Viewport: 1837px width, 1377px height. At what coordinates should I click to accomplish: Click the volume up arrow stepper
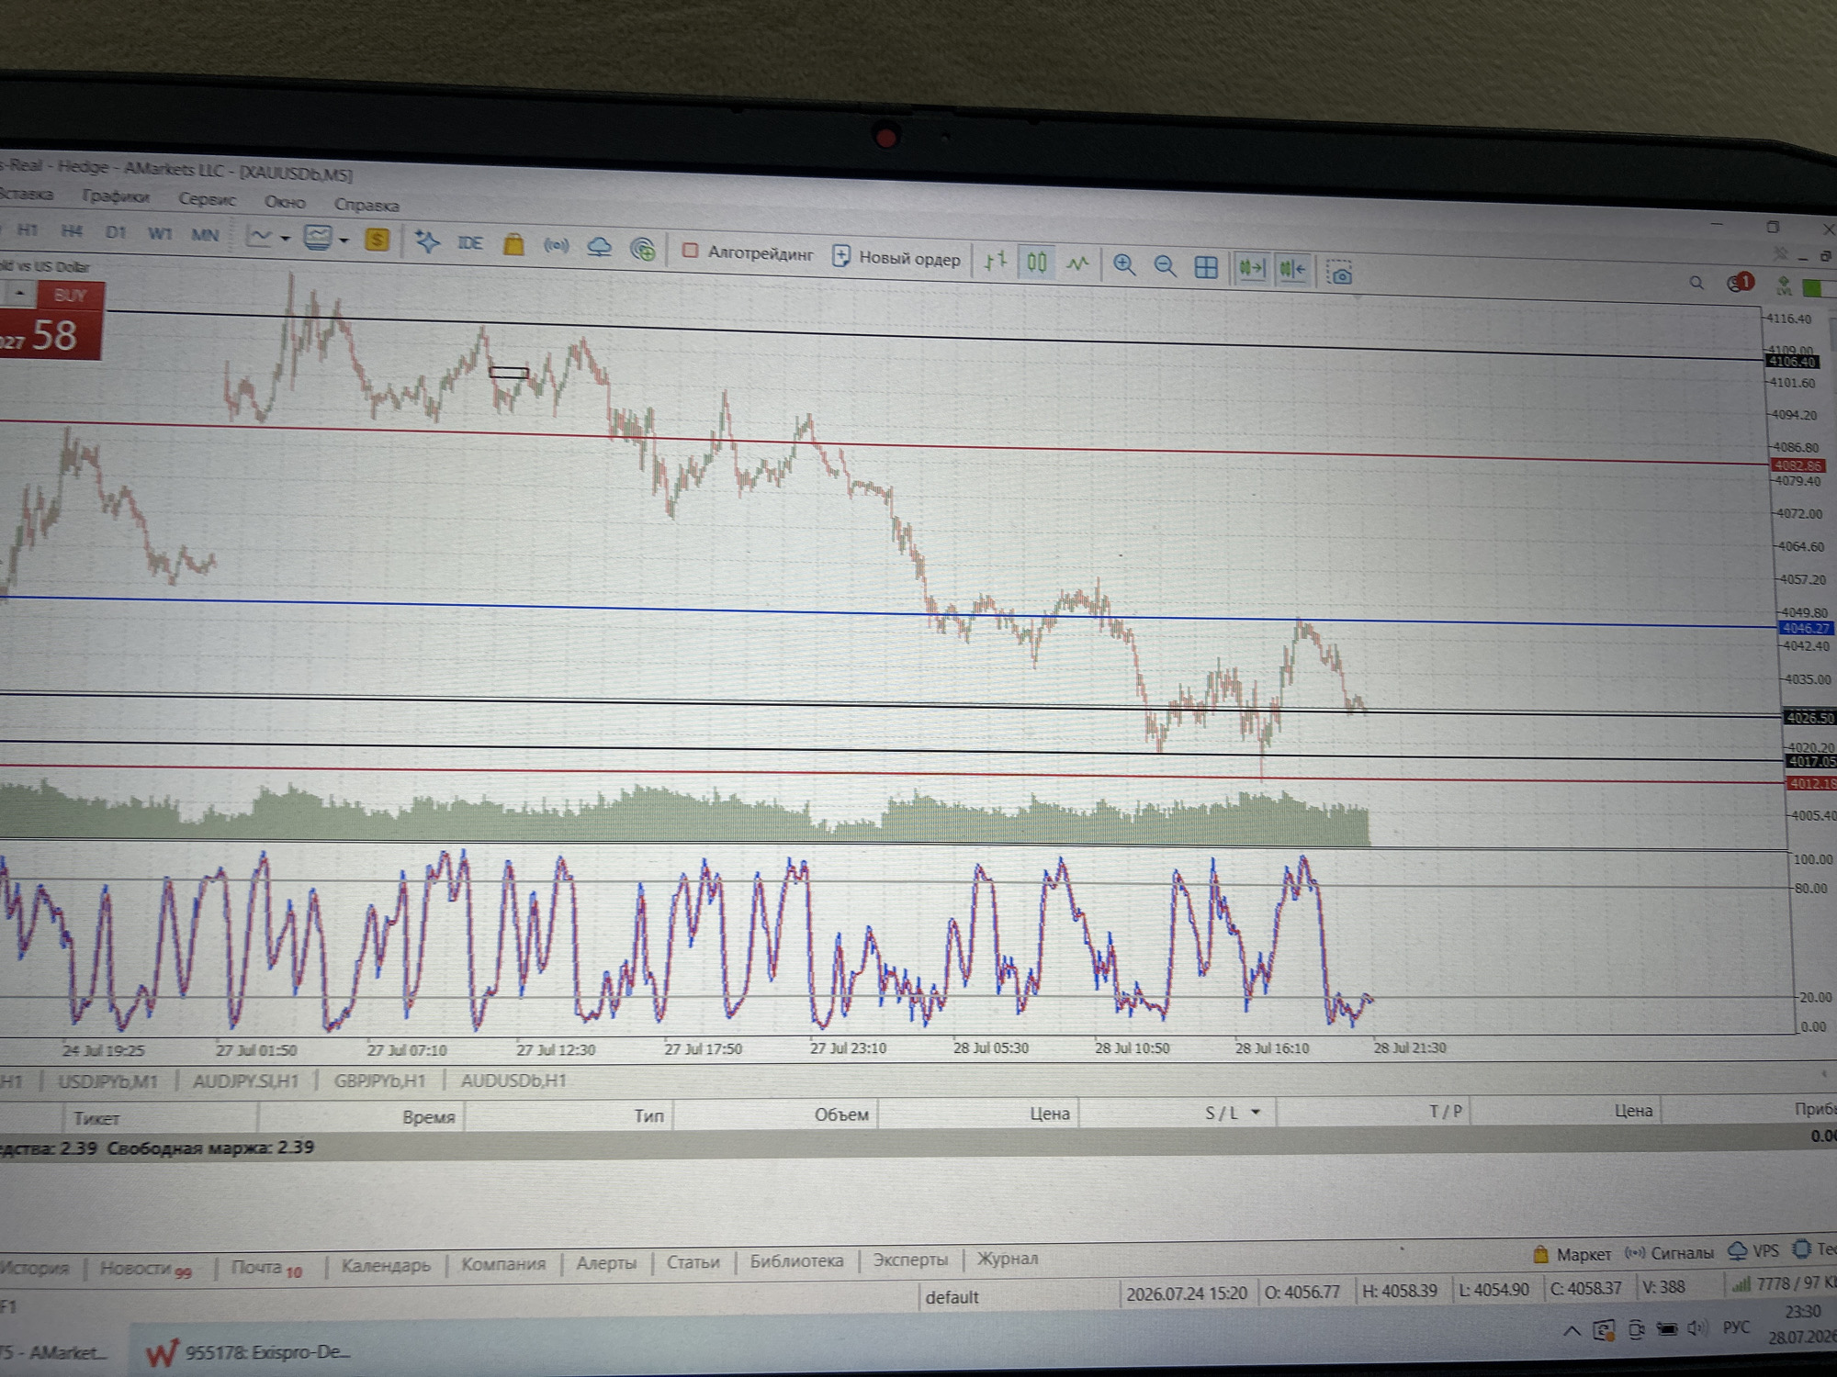click(19, 293)
